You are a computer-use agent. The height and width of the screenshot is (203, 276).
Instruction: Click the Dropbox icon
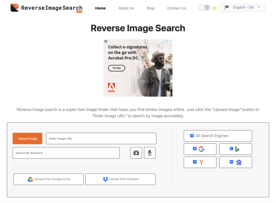(105, 179)
